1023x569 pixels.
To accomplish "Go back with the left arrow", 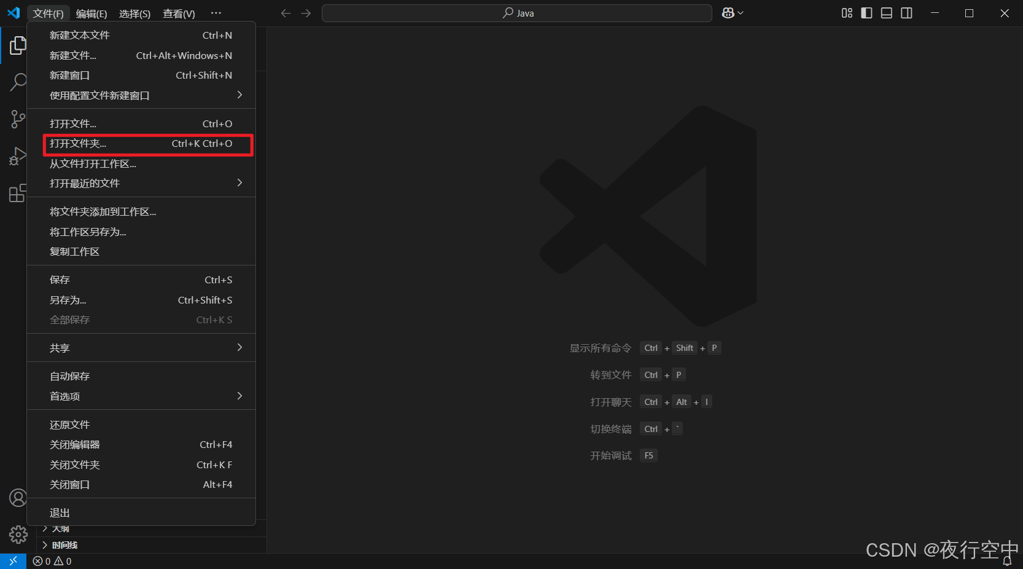I will [286, 13].
